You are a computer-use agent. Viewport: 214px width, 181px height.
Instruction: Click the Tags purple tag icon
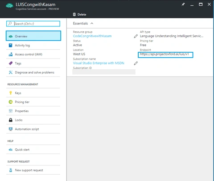tap(11, 63)
